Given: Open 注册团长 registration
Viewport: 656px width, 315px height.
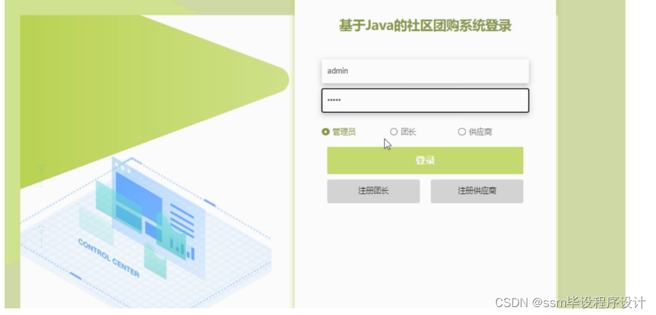Looking at the screenshot, I should [373, 191].
